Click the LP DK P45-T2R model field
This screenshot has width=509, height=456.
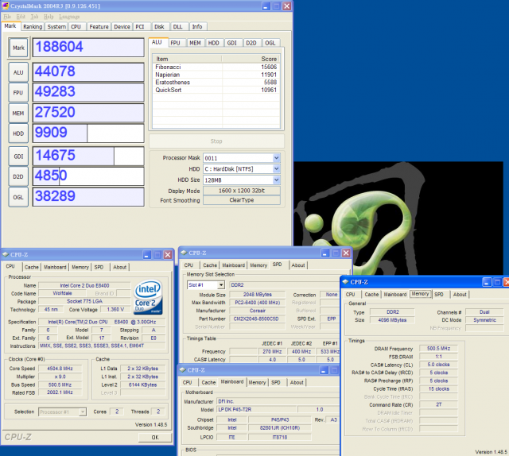pyautogui.click(x=257, y=410)
